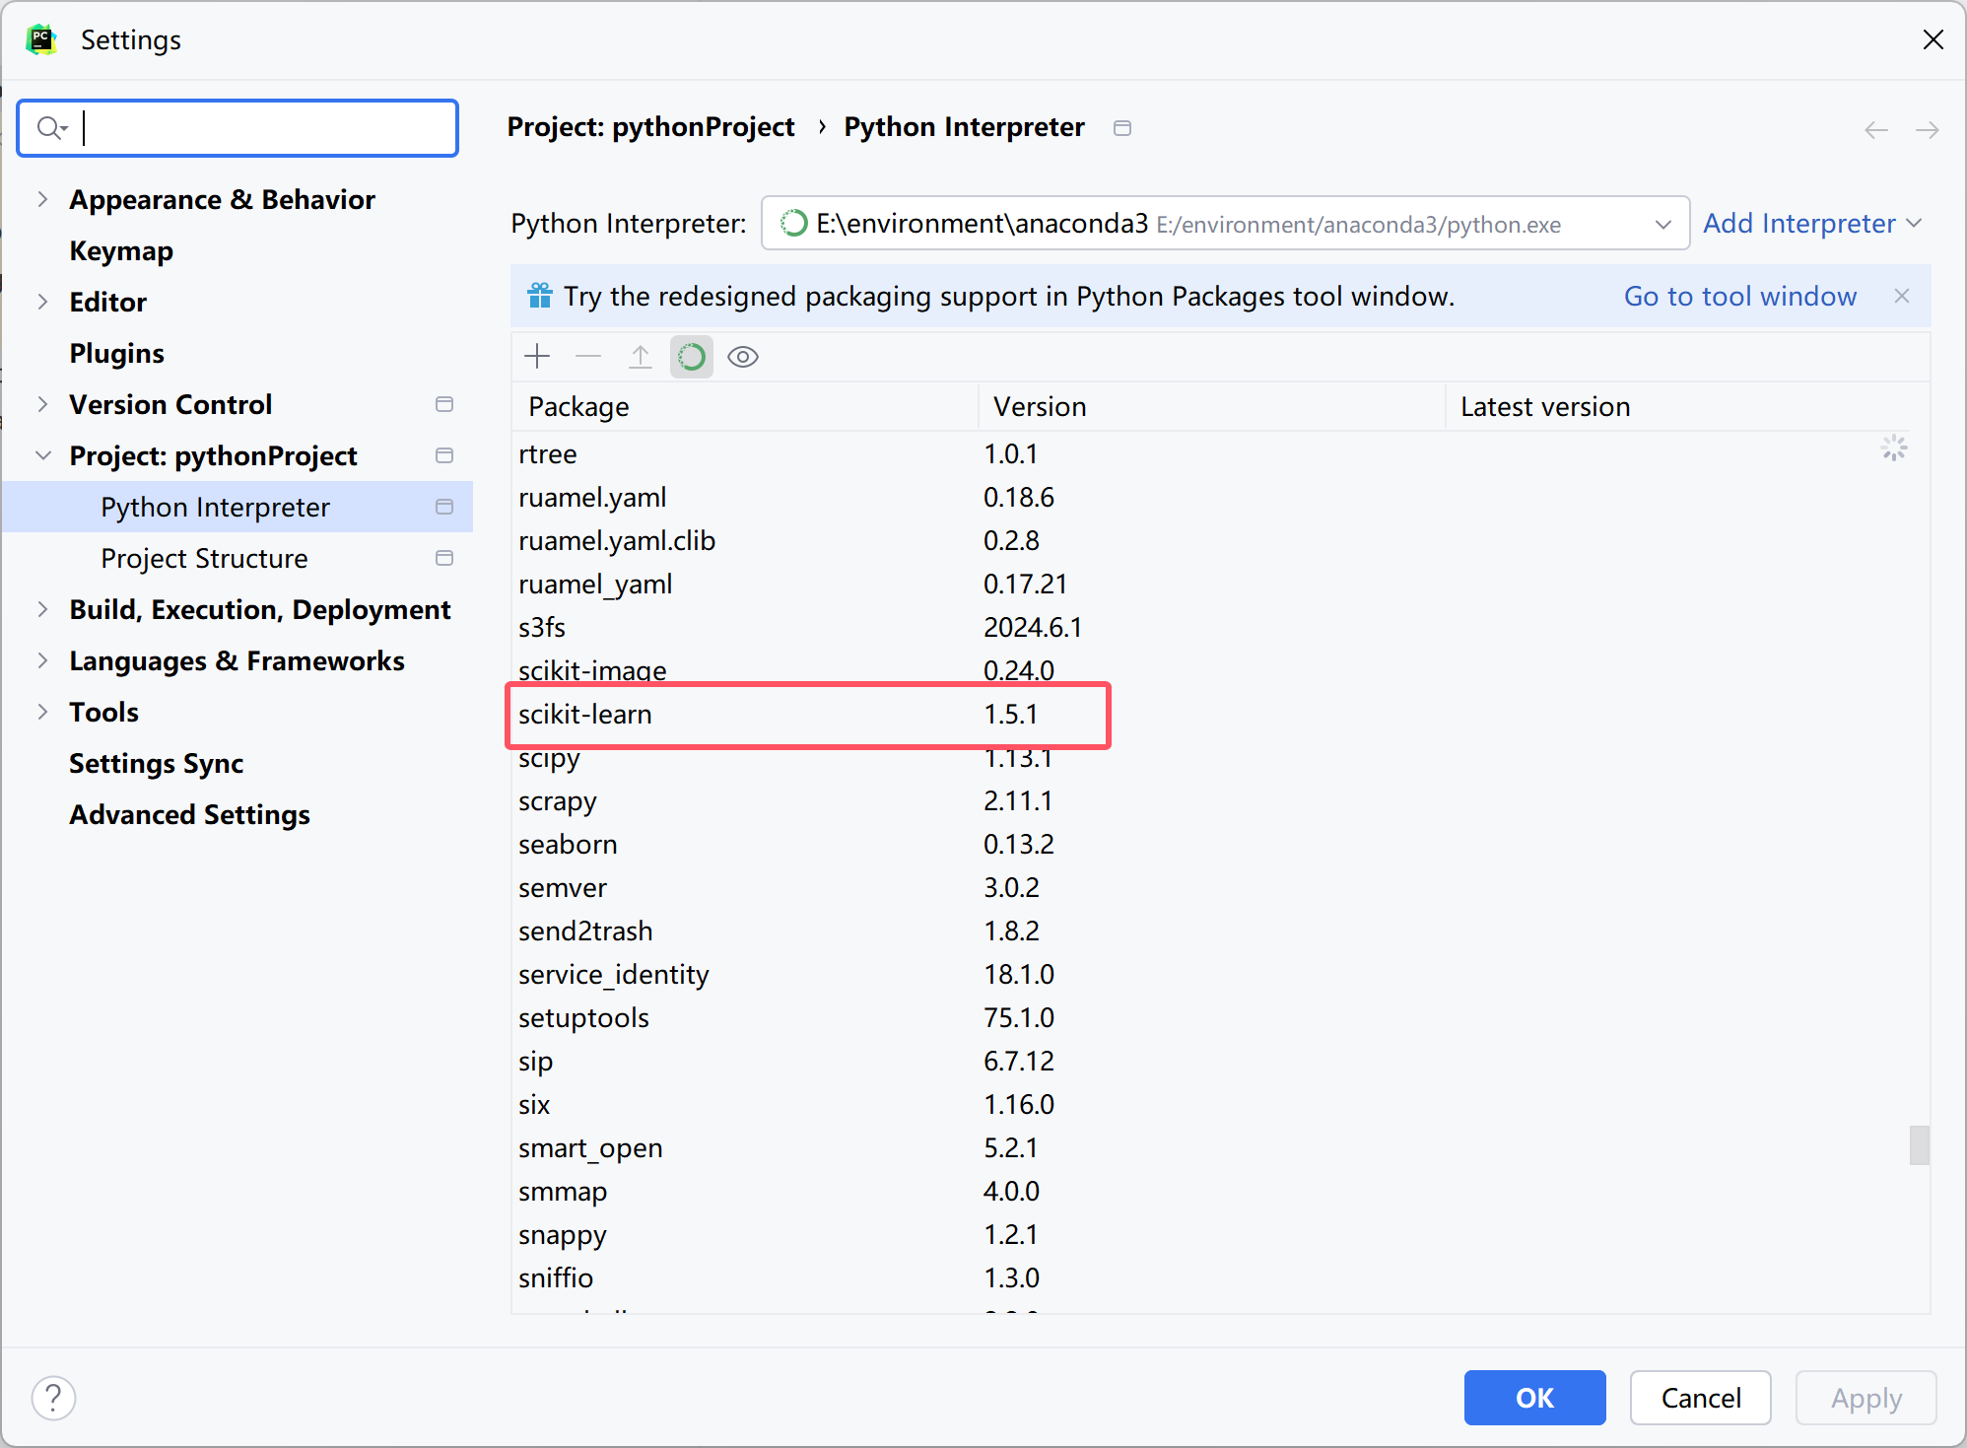Screen dimensions: 1967x1448
Task: Expand Languages & Frameworks section
Action: [x=42, y=660]
